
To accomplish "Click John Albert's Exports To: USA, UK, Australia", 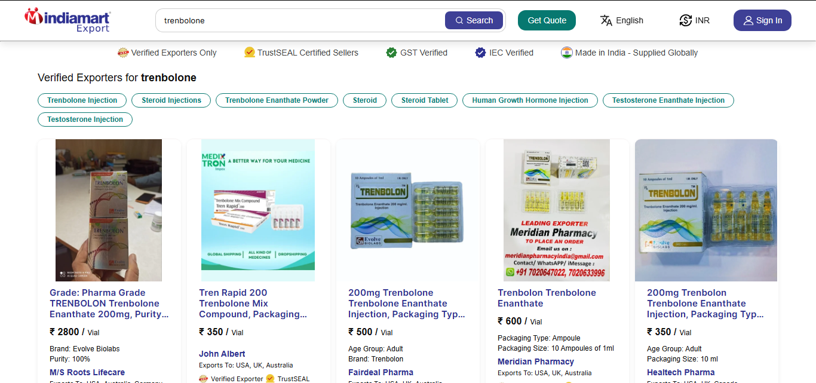I will [246, 365].
